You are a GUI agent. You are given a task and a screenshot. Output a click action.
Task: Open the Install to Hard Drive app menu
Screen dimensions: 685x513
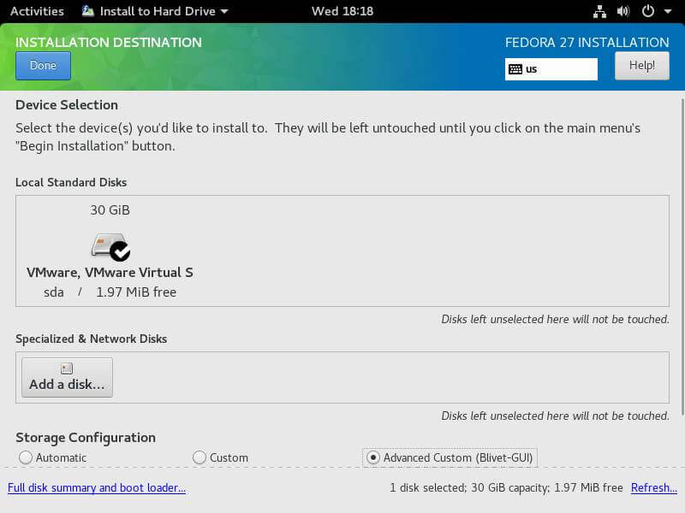click(x=155, y=11)
